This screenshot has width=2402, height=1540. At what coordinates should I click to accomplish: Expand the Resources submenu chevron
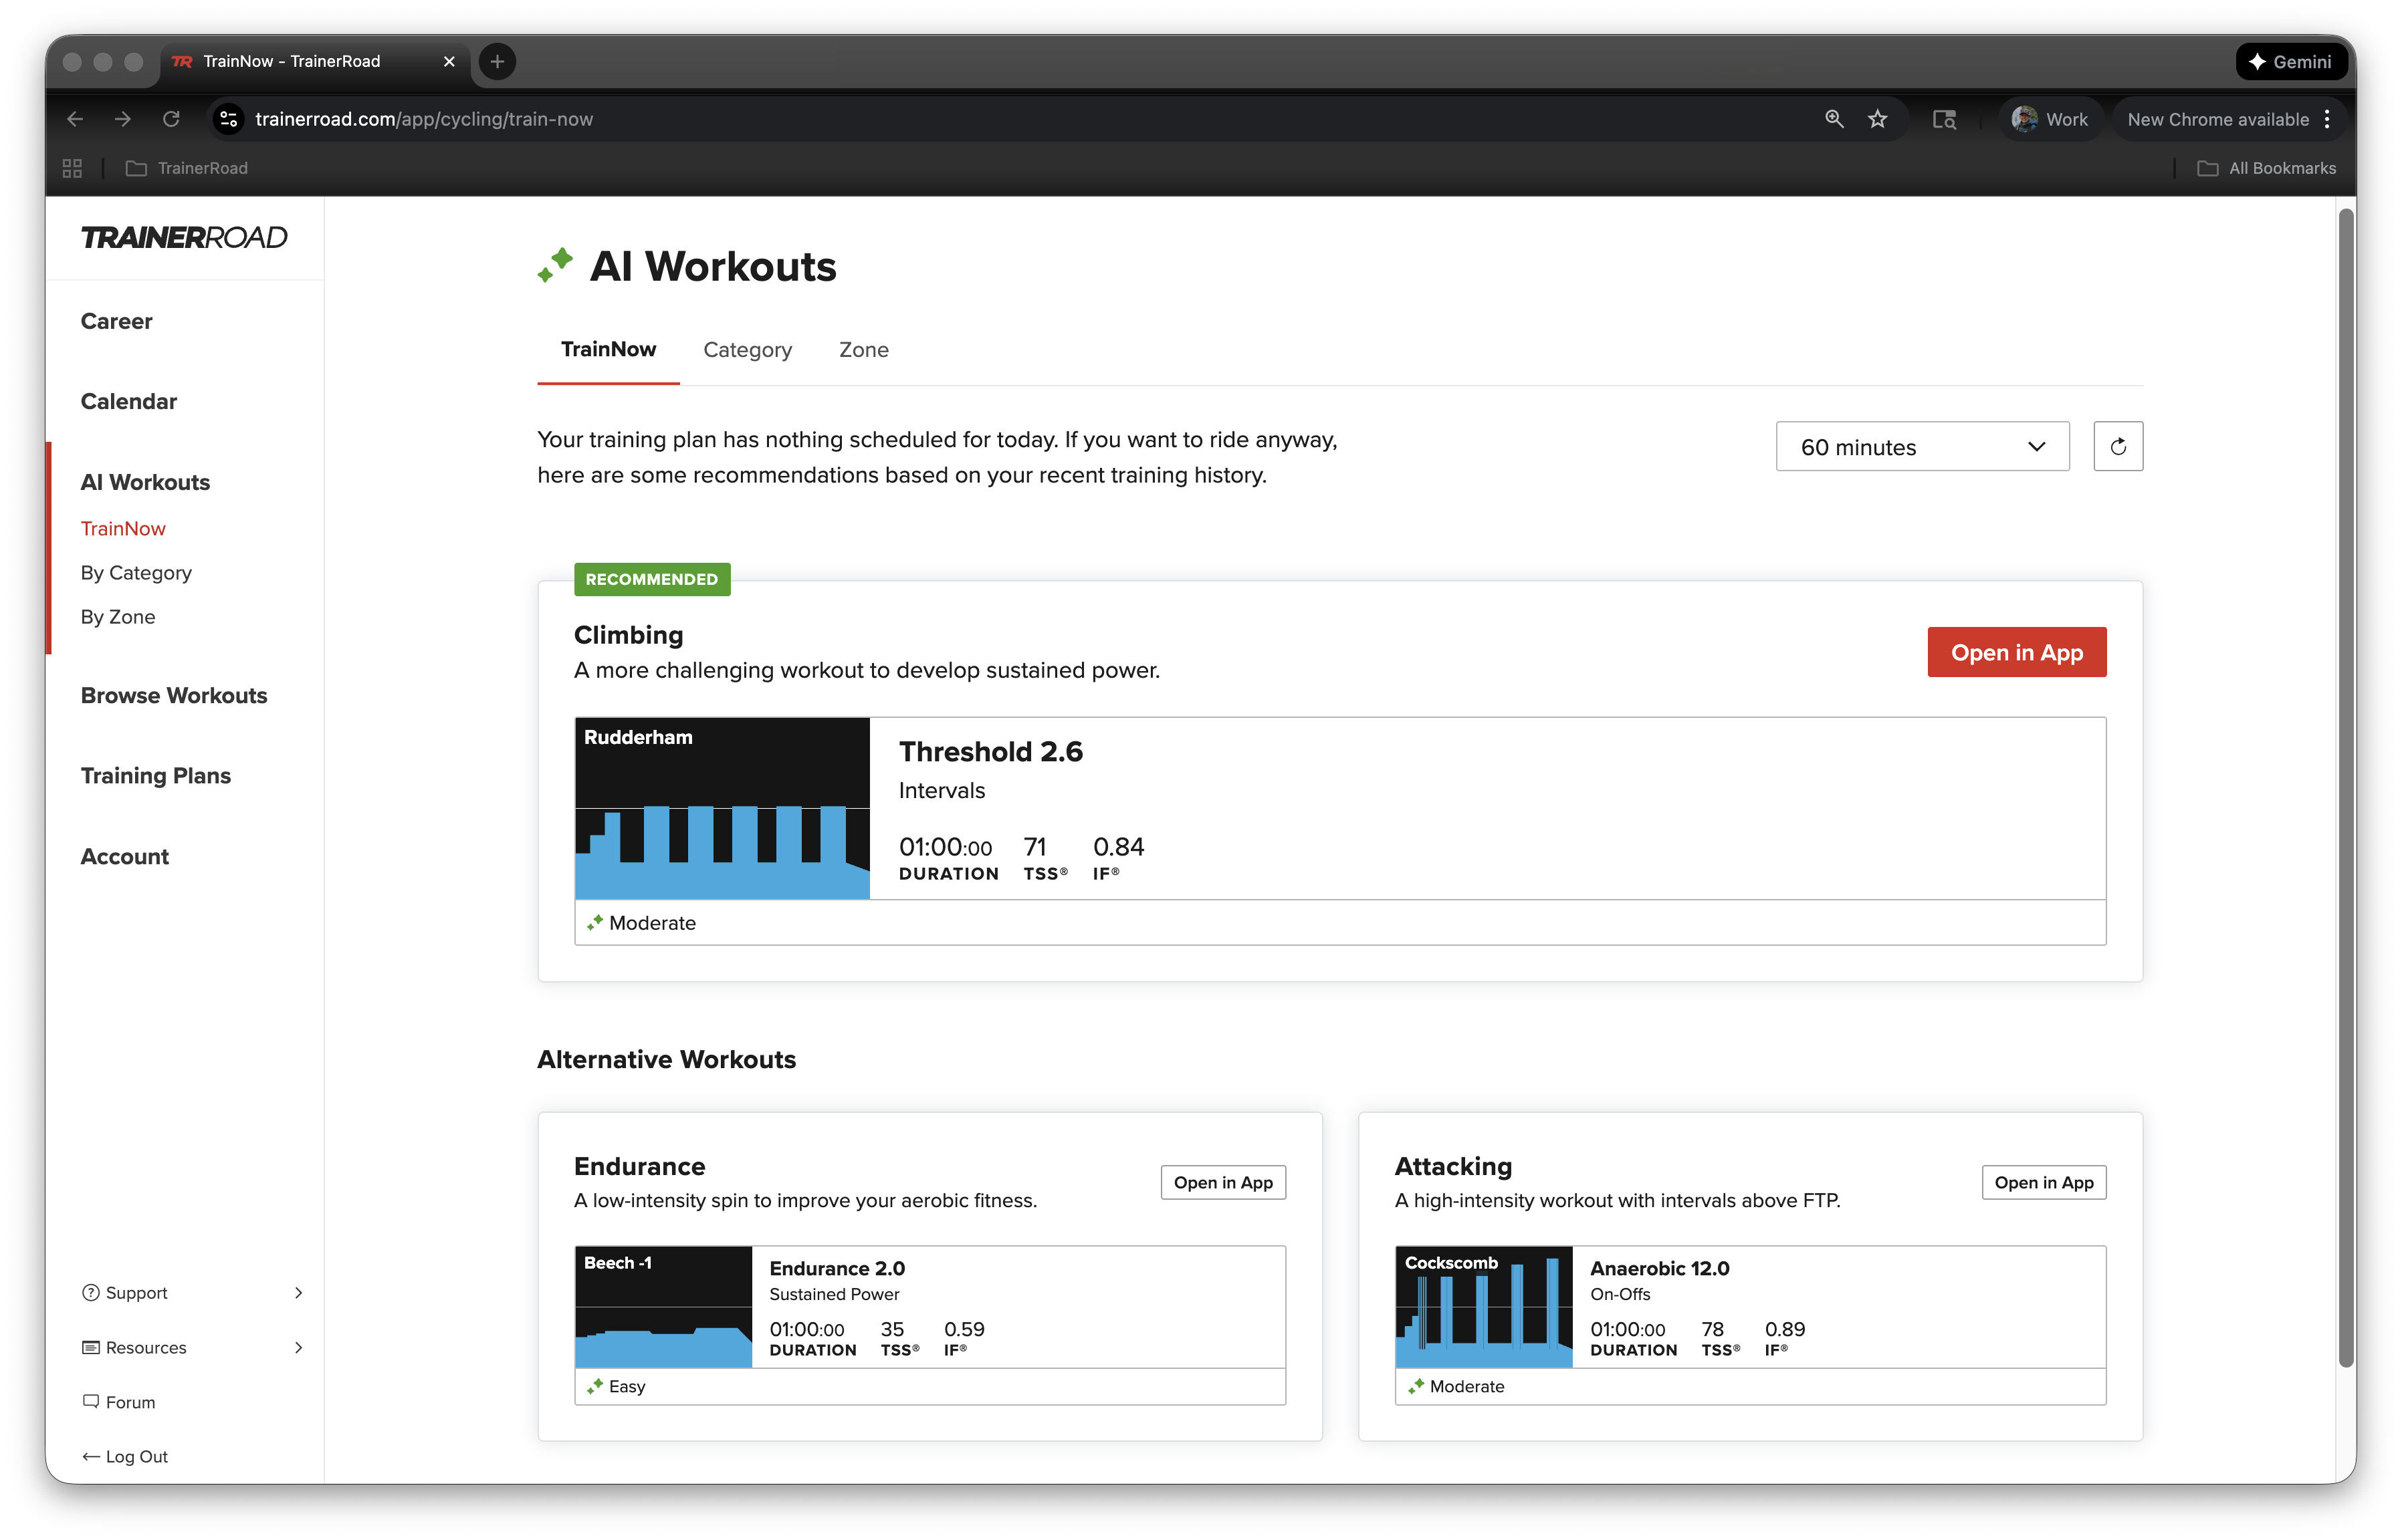298,1347
